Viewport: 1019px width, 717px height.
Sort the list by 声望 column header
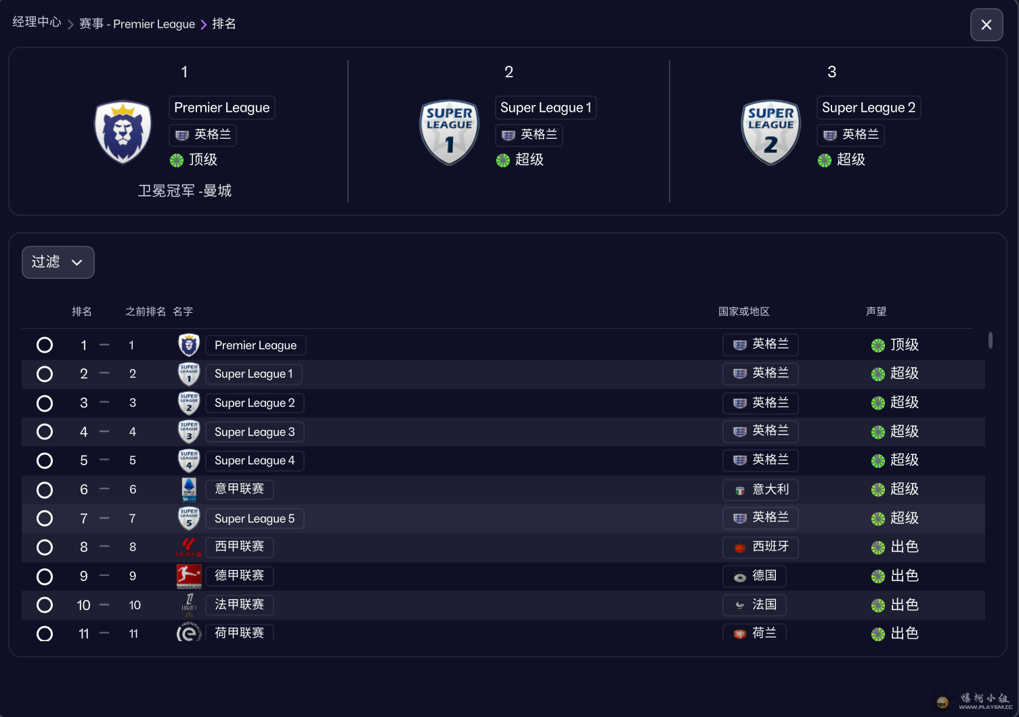875,311
